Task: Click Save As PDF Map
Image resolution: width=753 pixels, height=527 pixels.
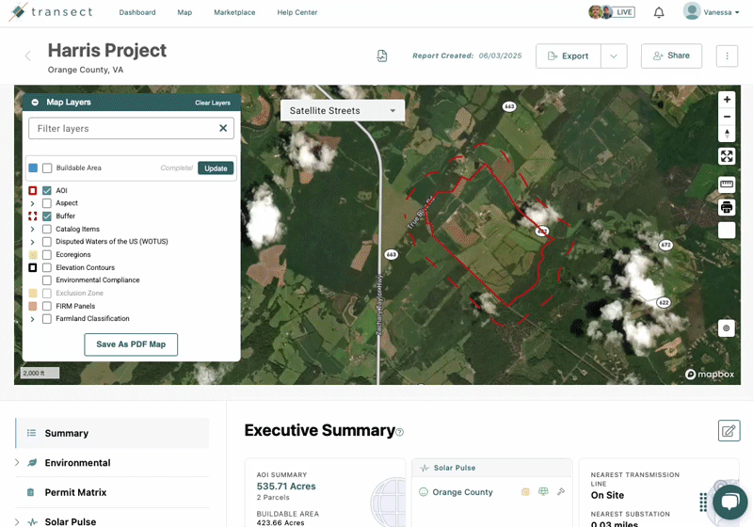Action: click(131, 344)
